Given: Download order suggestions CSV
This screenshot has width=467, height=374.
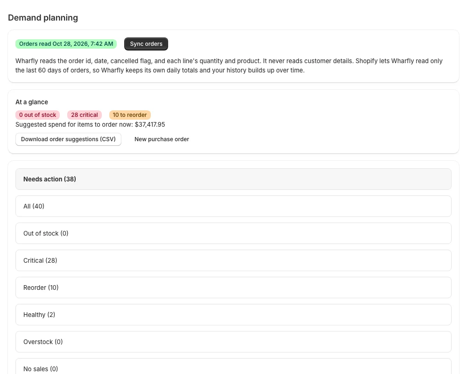Looking at the screenshot, I should tap(68, 139).
